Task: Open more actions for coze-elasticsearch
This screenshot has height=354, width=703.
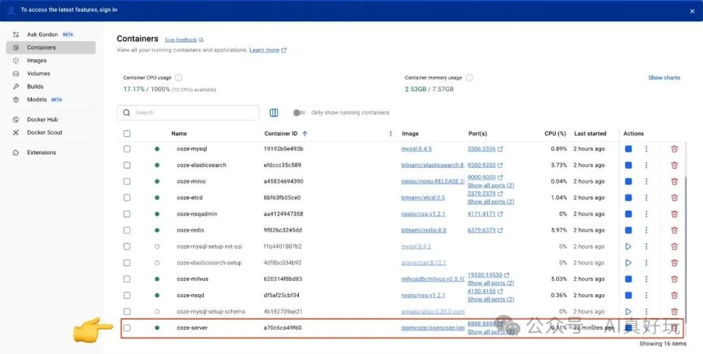Action: point(646,165)
